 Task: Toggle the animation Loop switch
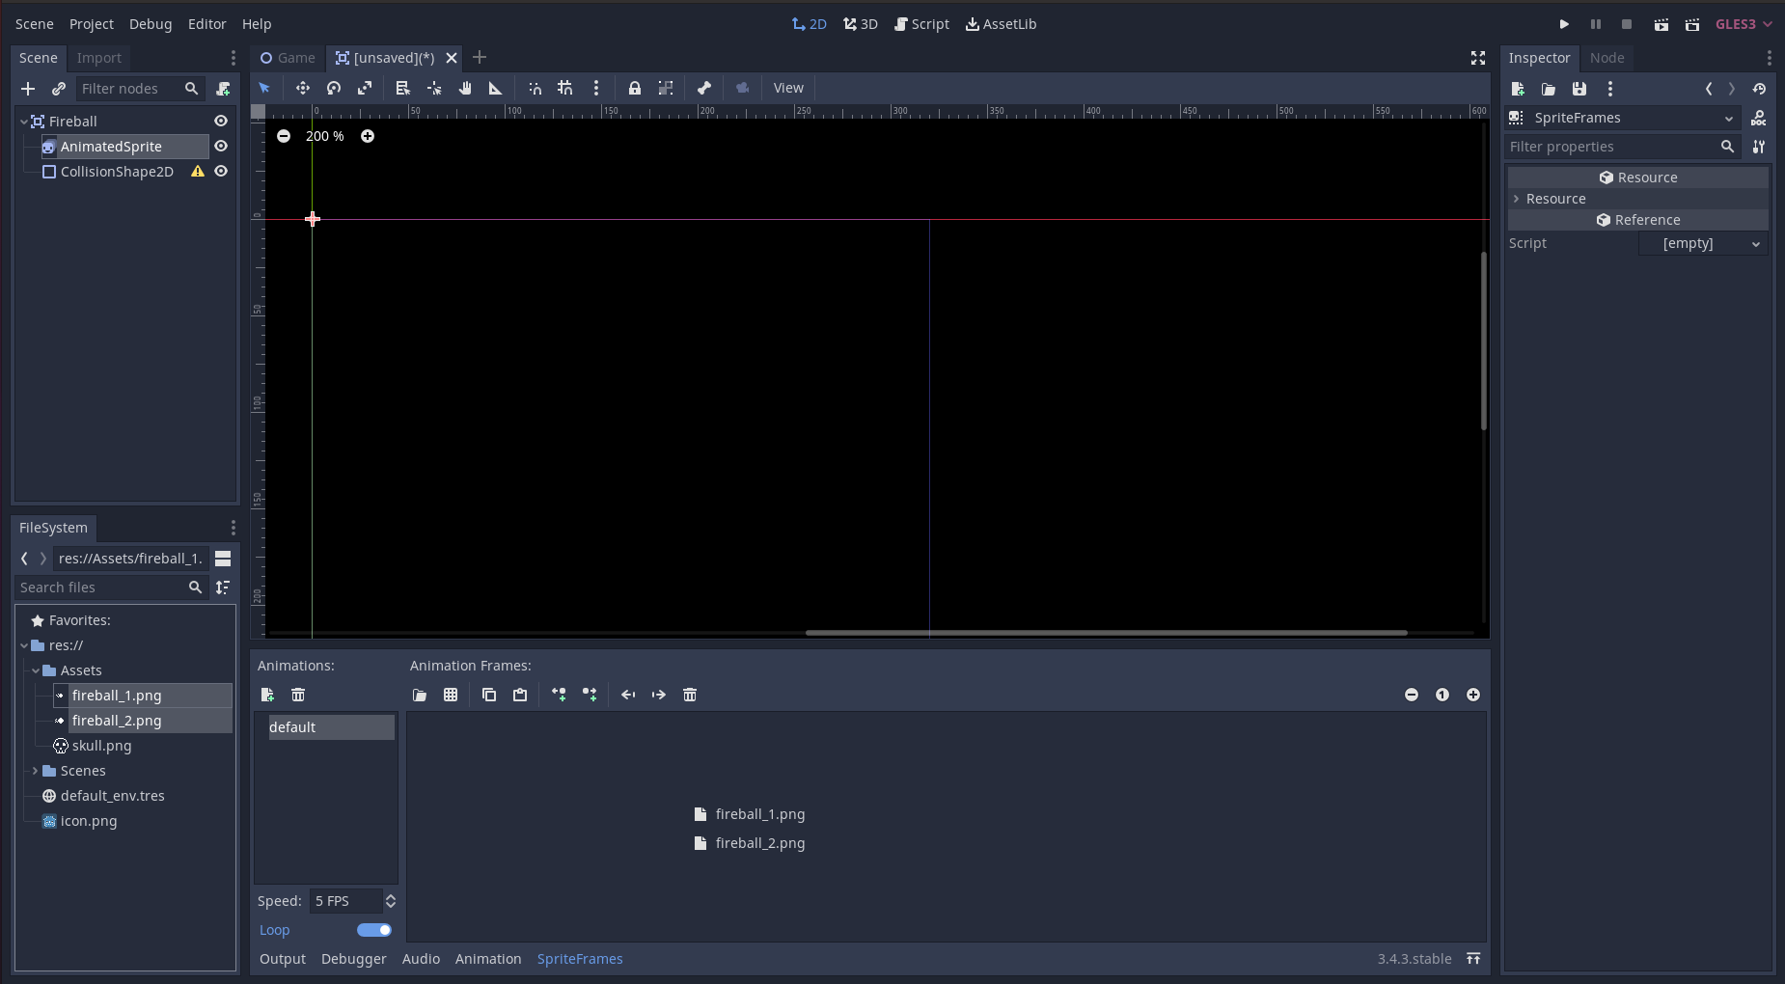(x=374, y=930)
